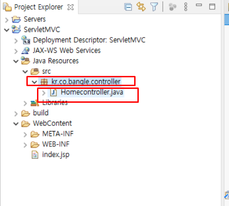Click the Servers folder icon
The height and width of the screenshot is (206, 229).
pyautogui.click(x=16, y=19)
